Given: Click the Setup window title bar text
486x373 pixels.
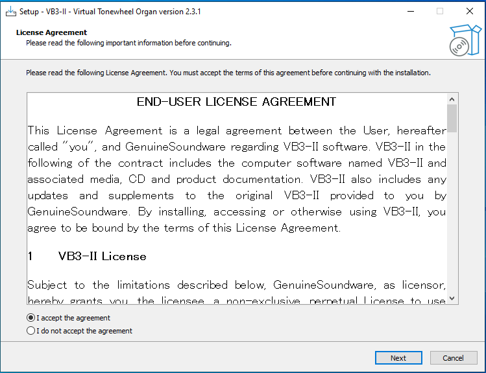Looking at the screenshot, I should pyautogui.click(x=110, y=12).
